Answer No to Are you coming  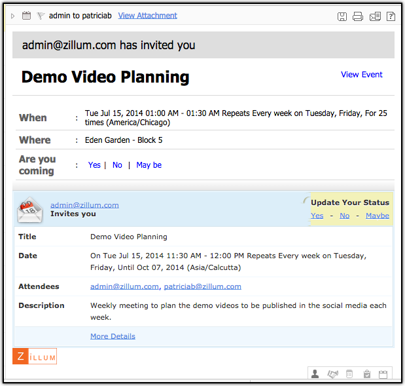click(x=117, y=165)
